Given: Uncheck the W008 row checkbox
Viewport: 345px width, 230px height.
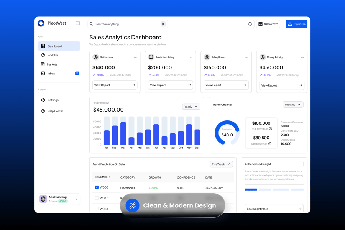Looking at the screenshot, I should 97,187.
